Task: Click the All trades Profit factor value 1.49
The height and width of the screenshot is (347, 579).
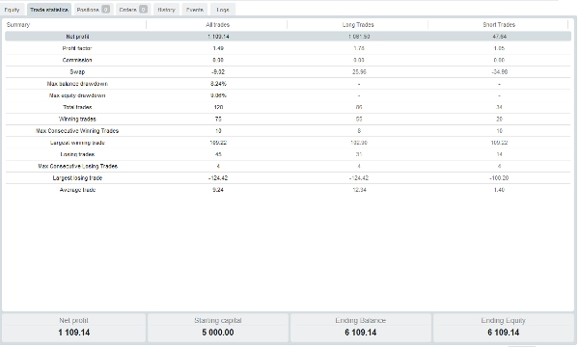Action: pyautogui.click(x=218, y=48)
